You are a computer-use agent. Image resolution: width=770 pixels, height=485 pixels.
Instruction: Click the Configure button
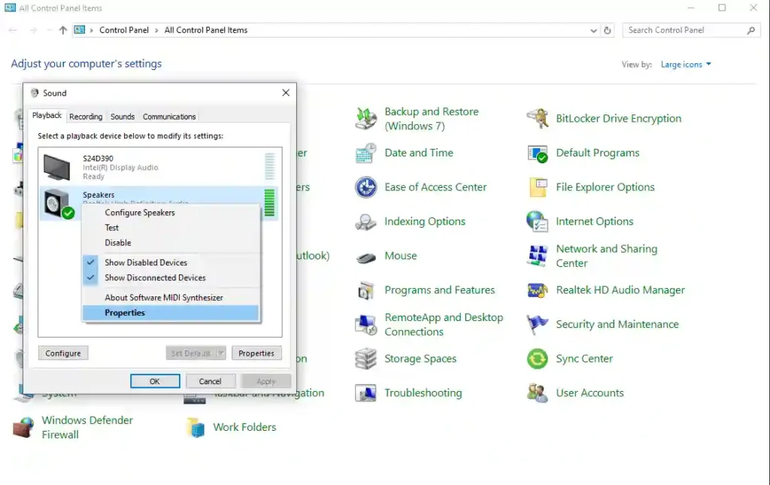click(x=63, y=353)
